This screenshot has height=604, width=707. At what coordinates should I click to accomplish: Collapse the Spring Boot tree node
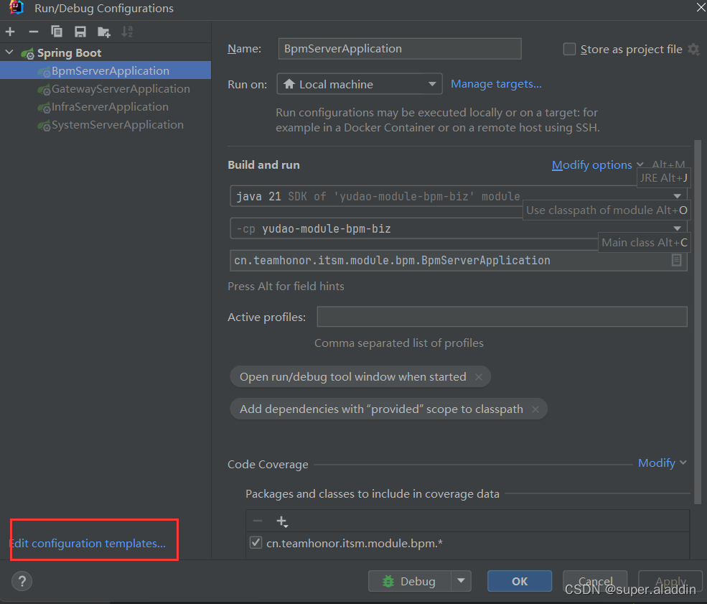pyautogui.click(x=9, y=52)
